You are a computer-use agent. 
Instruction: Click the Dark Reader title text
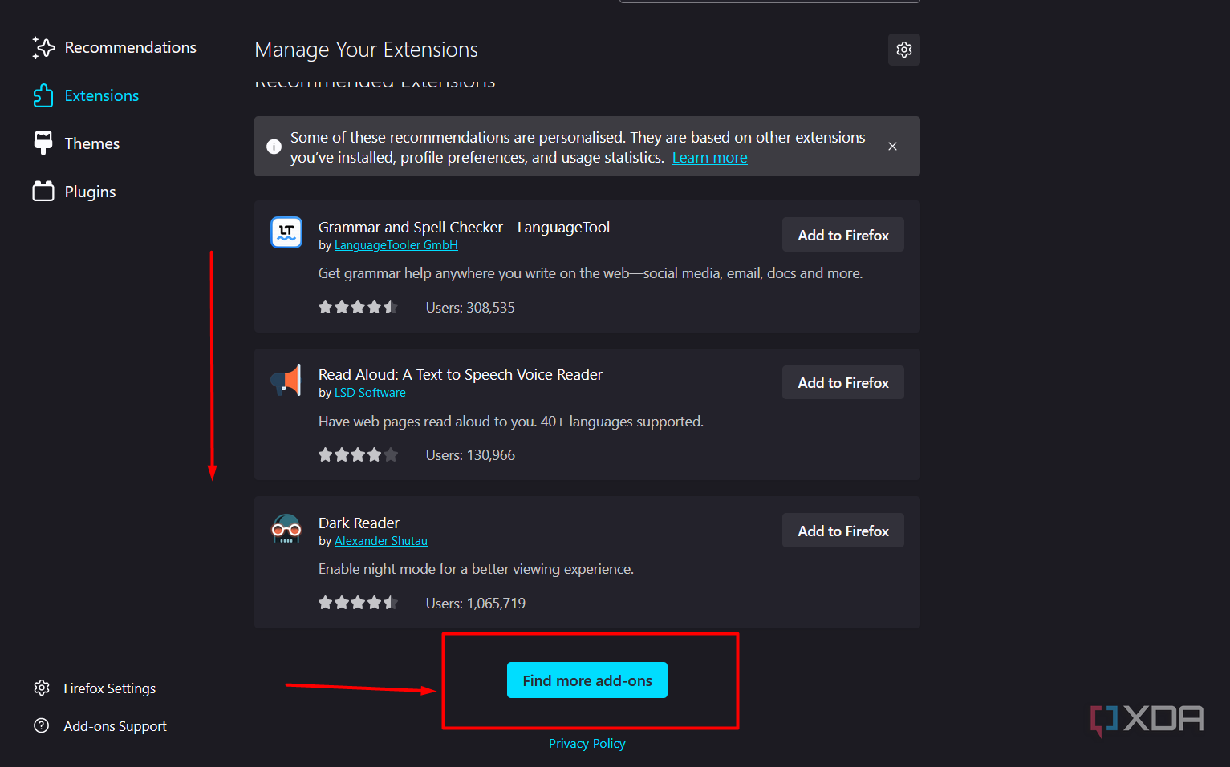pyautogui.click(x=359, y=523)
